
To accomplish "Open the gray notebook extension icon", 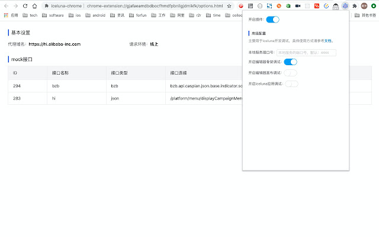I will [250, 6].
